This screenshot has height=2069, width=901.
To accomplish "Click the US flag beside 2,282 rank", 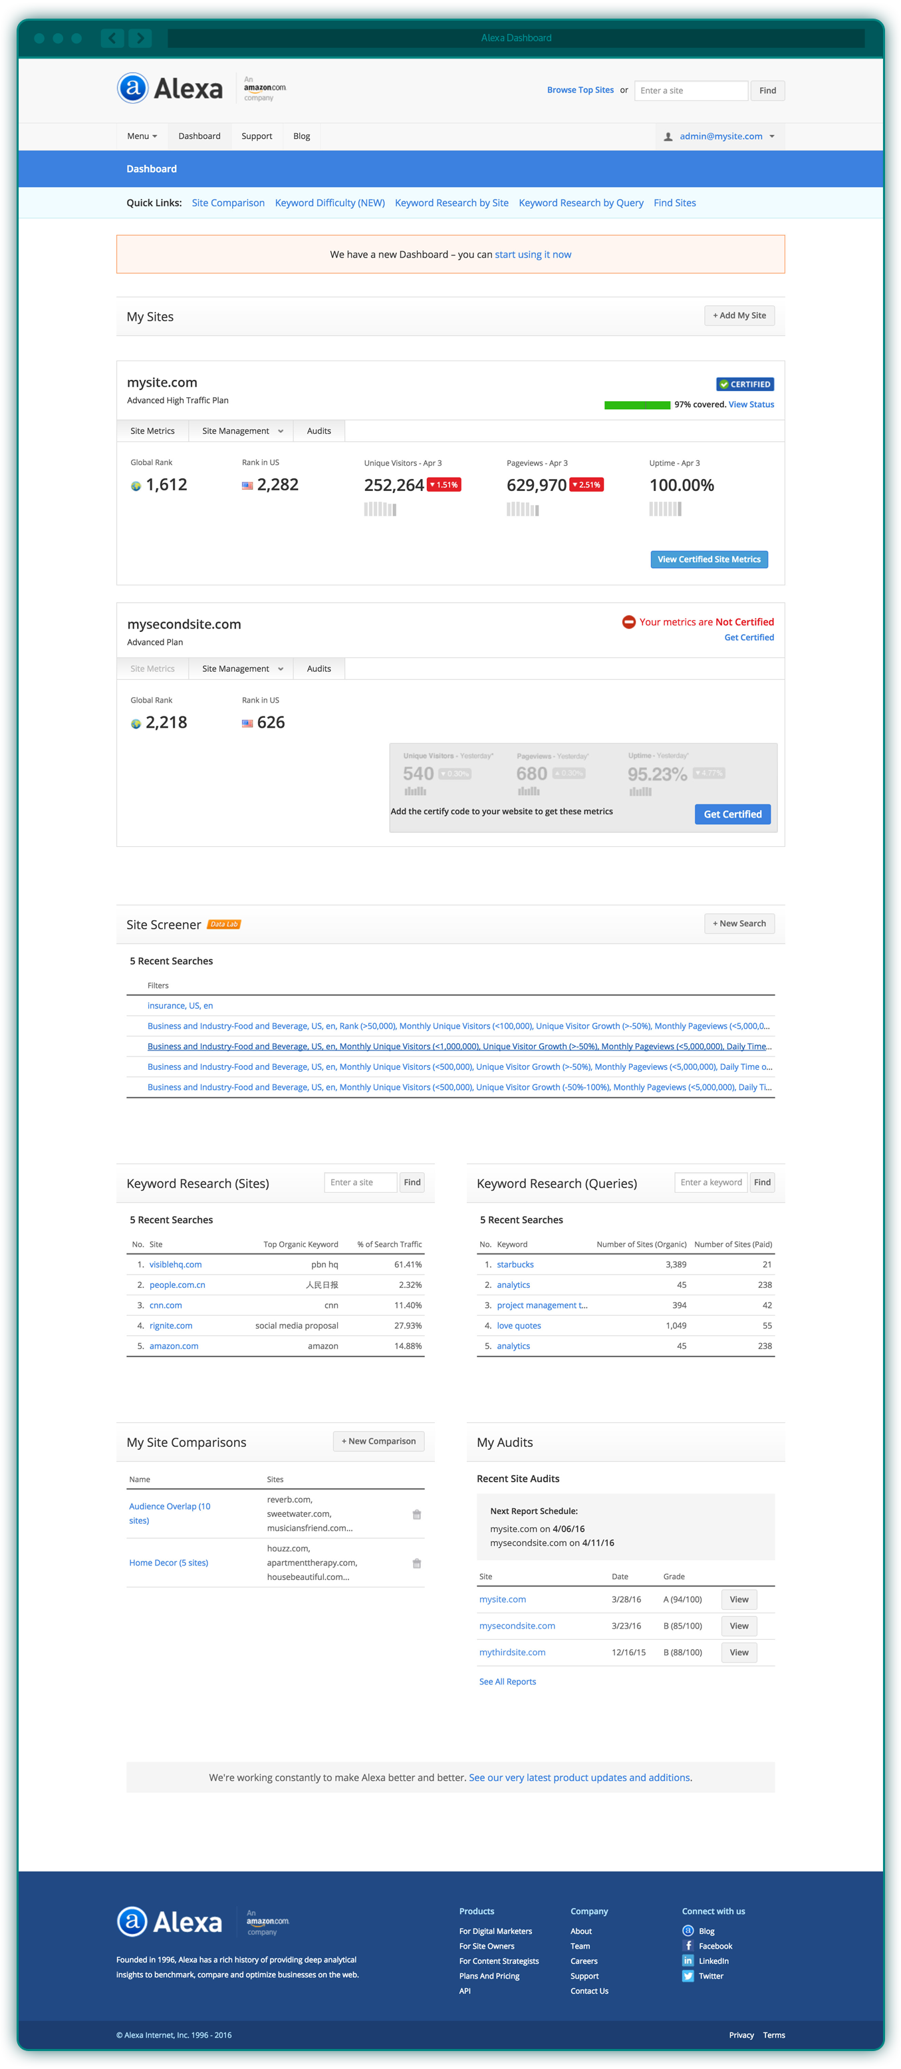I will (247, 486).
